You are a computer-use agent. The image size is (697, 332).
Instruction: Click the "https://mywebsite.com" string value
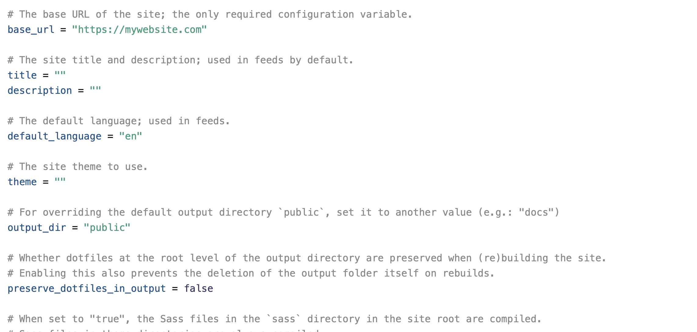point(139,30)
